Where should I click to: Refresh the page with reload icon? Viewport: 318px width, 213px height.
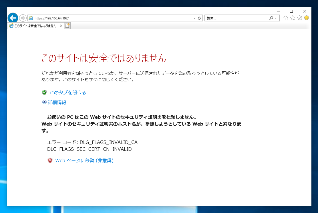point(199,18)
